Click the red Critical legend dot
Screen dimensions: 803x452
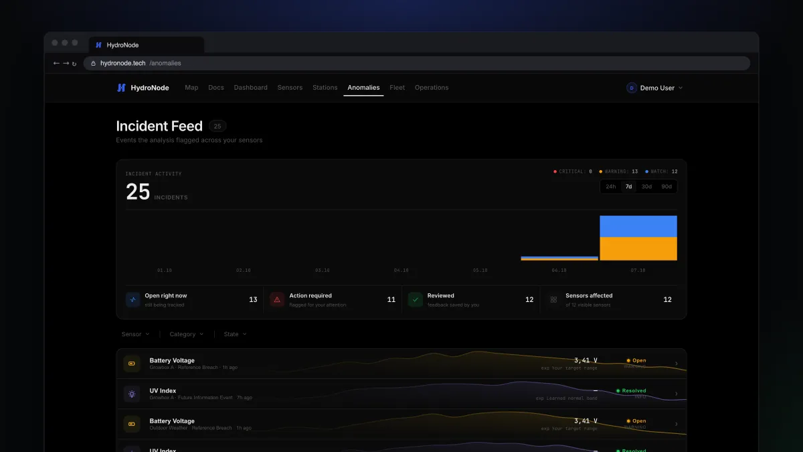pyautogui.click(x=555, y=171)
